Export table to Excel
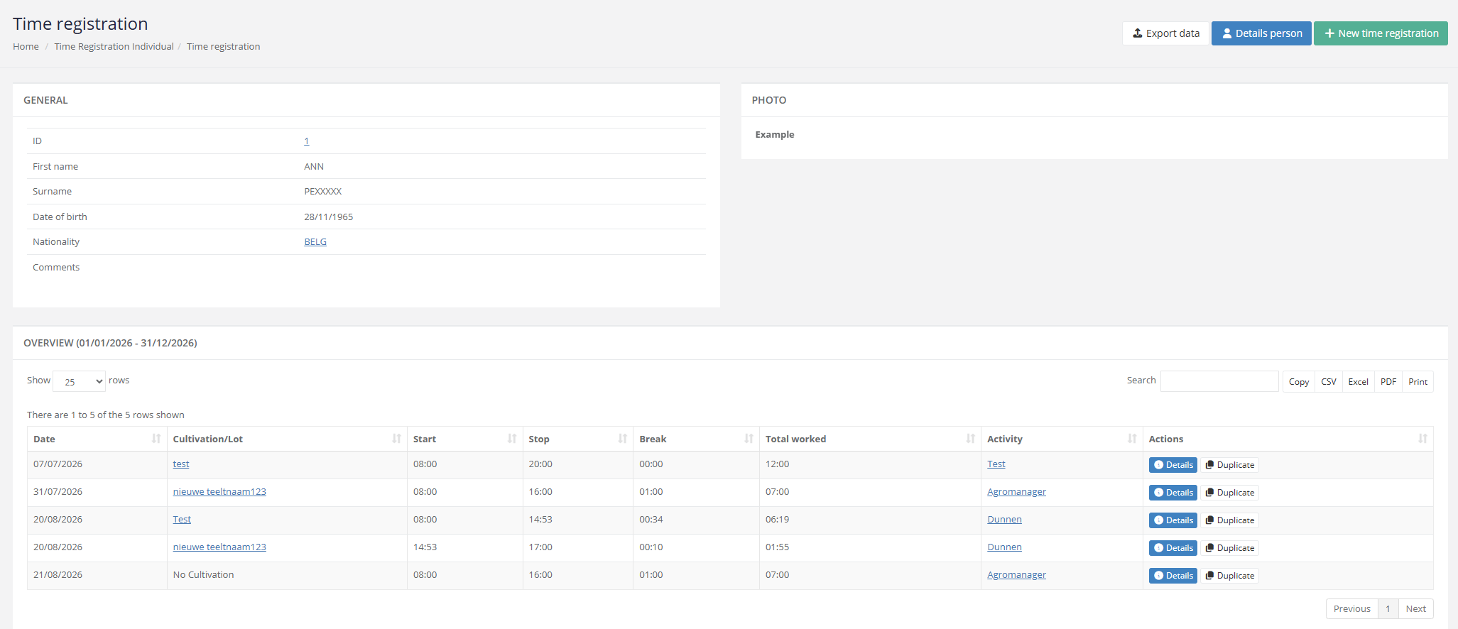This screenshot has width=1458, height=629. 1358,381
